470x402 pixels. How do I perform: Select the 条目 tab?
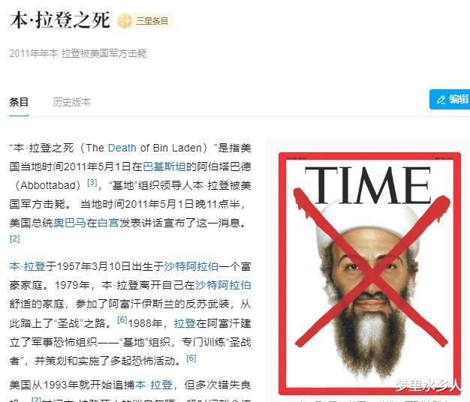[19, 102]
